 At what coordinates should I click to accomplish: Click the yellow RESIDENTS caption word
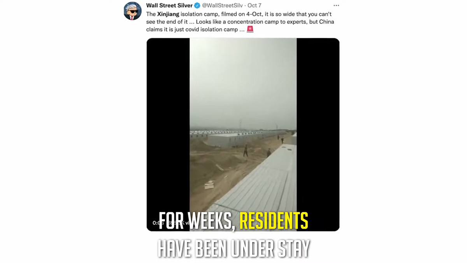pyautogui.click(x=274, y=221)
